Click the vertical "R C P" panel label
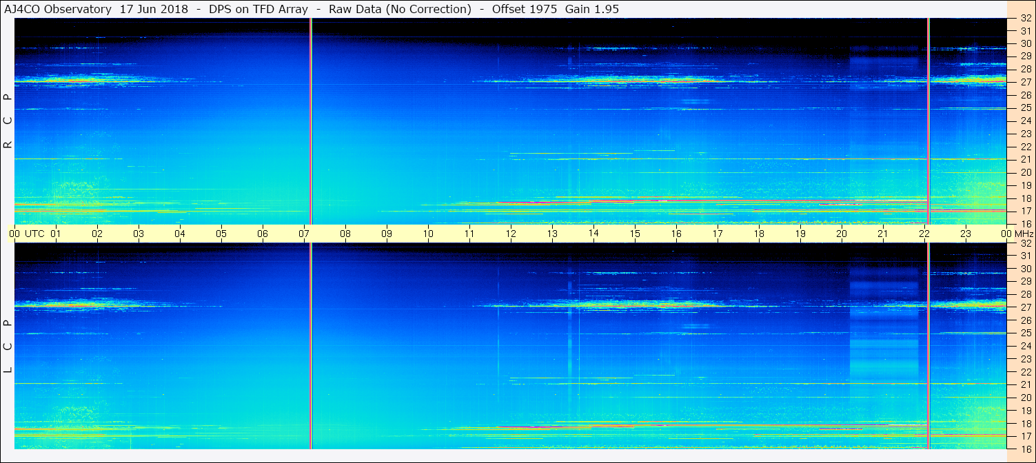 [8, 121]
